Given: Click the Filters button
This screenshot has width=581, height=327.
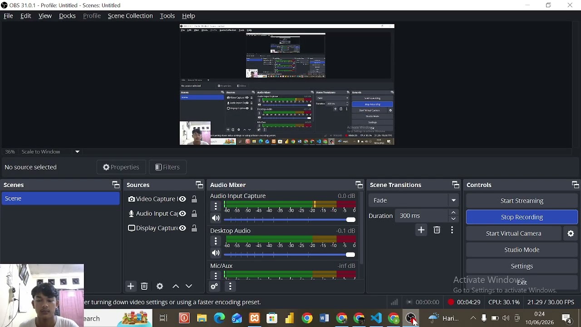Looking at the screenshot, I should [x=168, y=168].
